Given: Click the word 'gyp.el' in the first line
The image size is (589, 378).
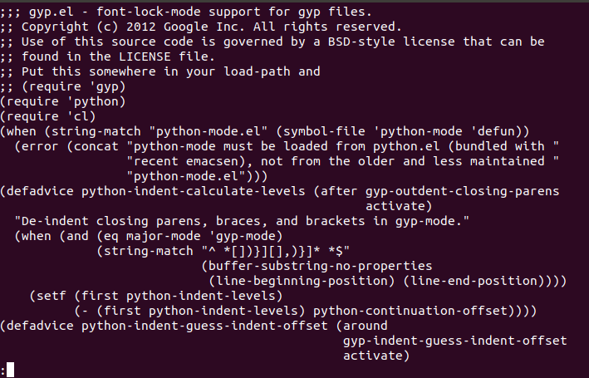Looking at the screenshot, I should [x=52, y=12].
